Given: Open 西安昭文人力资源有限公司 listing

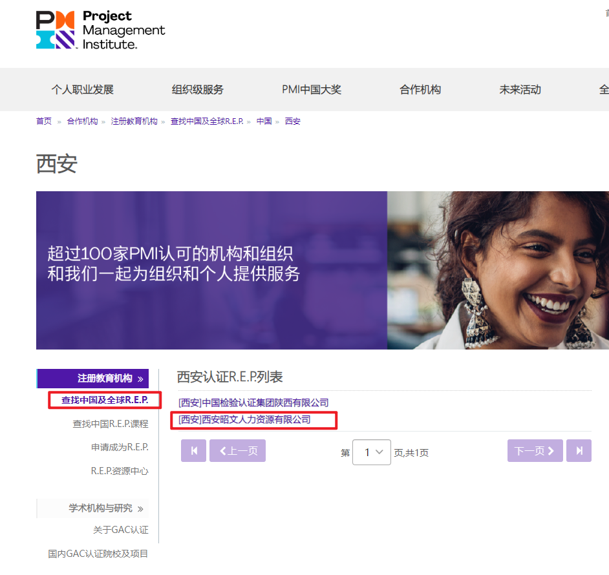Looking at the screenshot, I should click(244, 419).
